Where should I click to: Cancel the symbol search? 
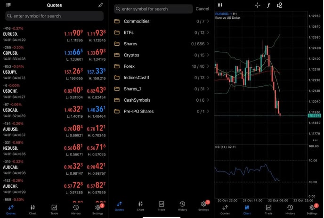pos(202,9)
